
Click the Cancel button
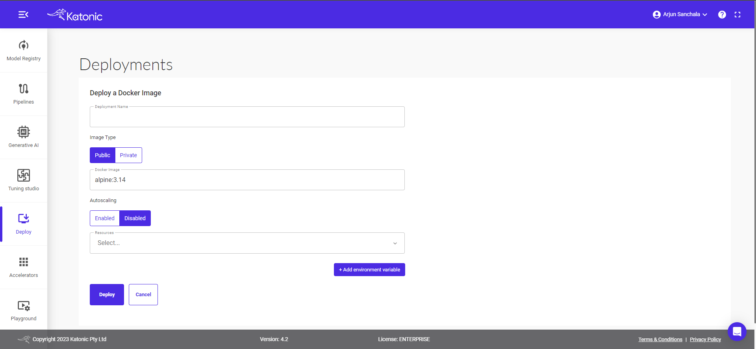pyautogui.click(x=143, y=295)
